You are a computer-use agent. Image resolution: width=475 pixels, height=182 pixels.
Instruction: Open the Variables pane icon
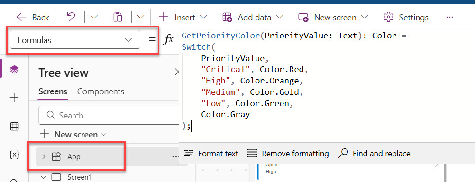pos(14,155)
